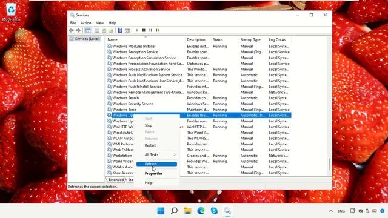Click the Back arrow in Services toolbar
This screenshot has height=218, width=388.
click(72, 30)
